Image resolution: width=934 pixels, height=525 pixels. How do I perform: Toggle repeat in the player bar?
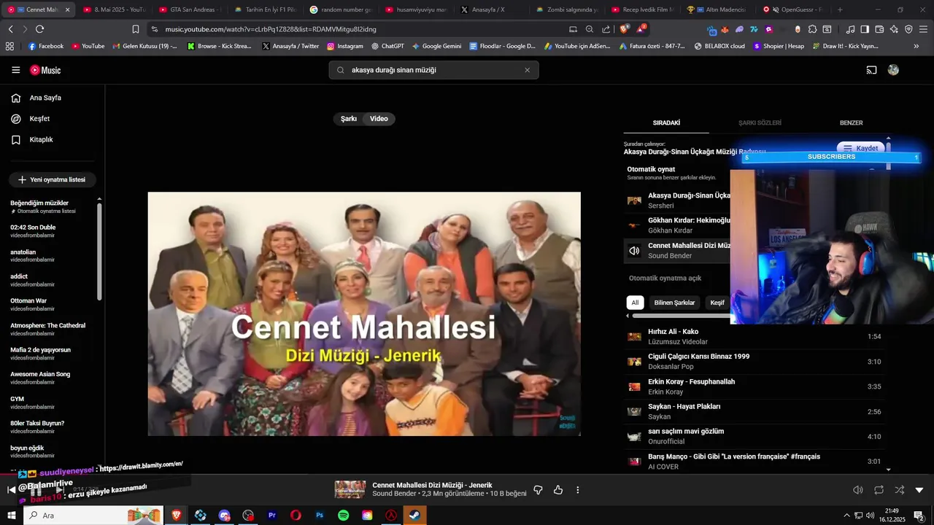(879, 490)
